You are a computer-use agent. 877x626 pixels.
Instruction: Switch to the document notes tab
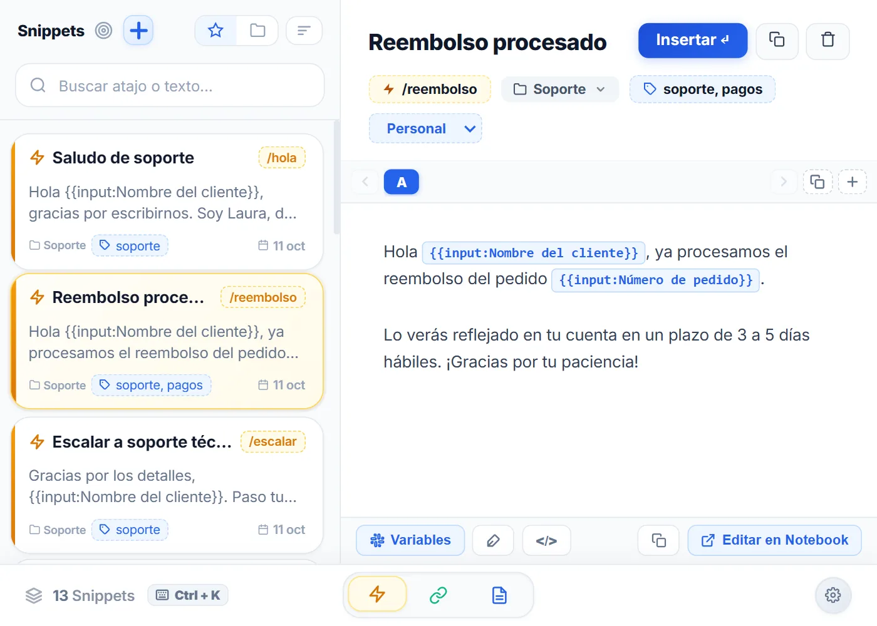(499, 595)
